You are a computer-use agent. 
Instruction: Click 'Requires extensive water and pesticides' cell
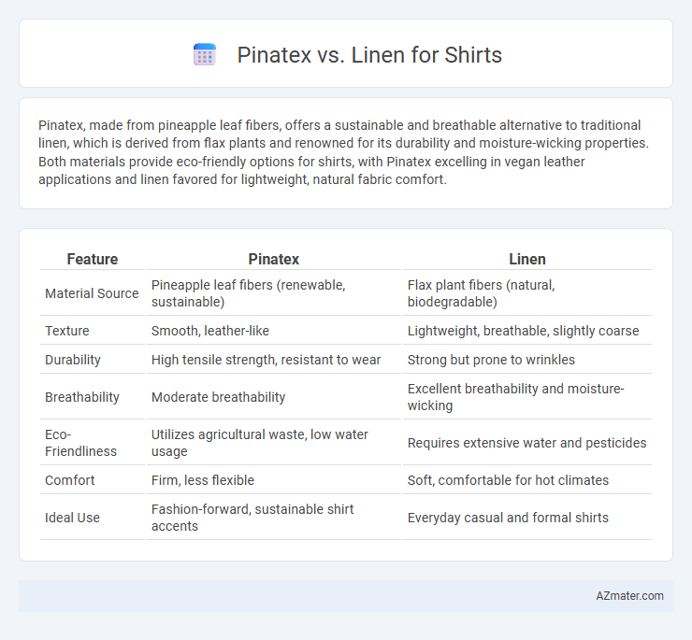[x=526, y=443]
